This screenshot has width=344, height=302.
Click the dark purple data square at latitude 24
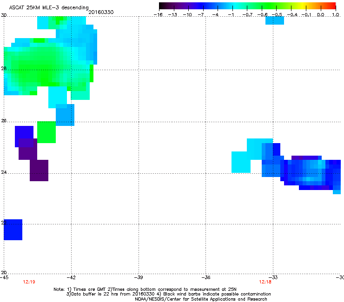pos(39,171)
